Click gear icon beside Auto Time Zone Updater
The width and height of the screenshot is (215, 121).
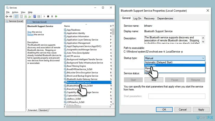(65, 53)
